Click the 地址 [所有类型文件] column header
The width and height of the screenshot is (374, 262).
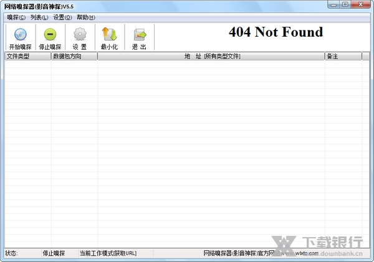(211, 57)
